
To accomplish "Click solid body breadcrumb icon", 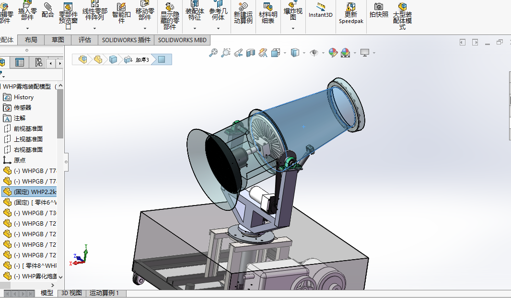I will (x=113, y=59).
